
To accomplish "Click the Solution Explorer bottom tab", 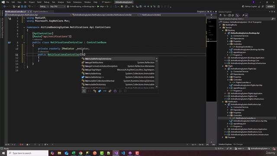I will (x=225, y=144).
